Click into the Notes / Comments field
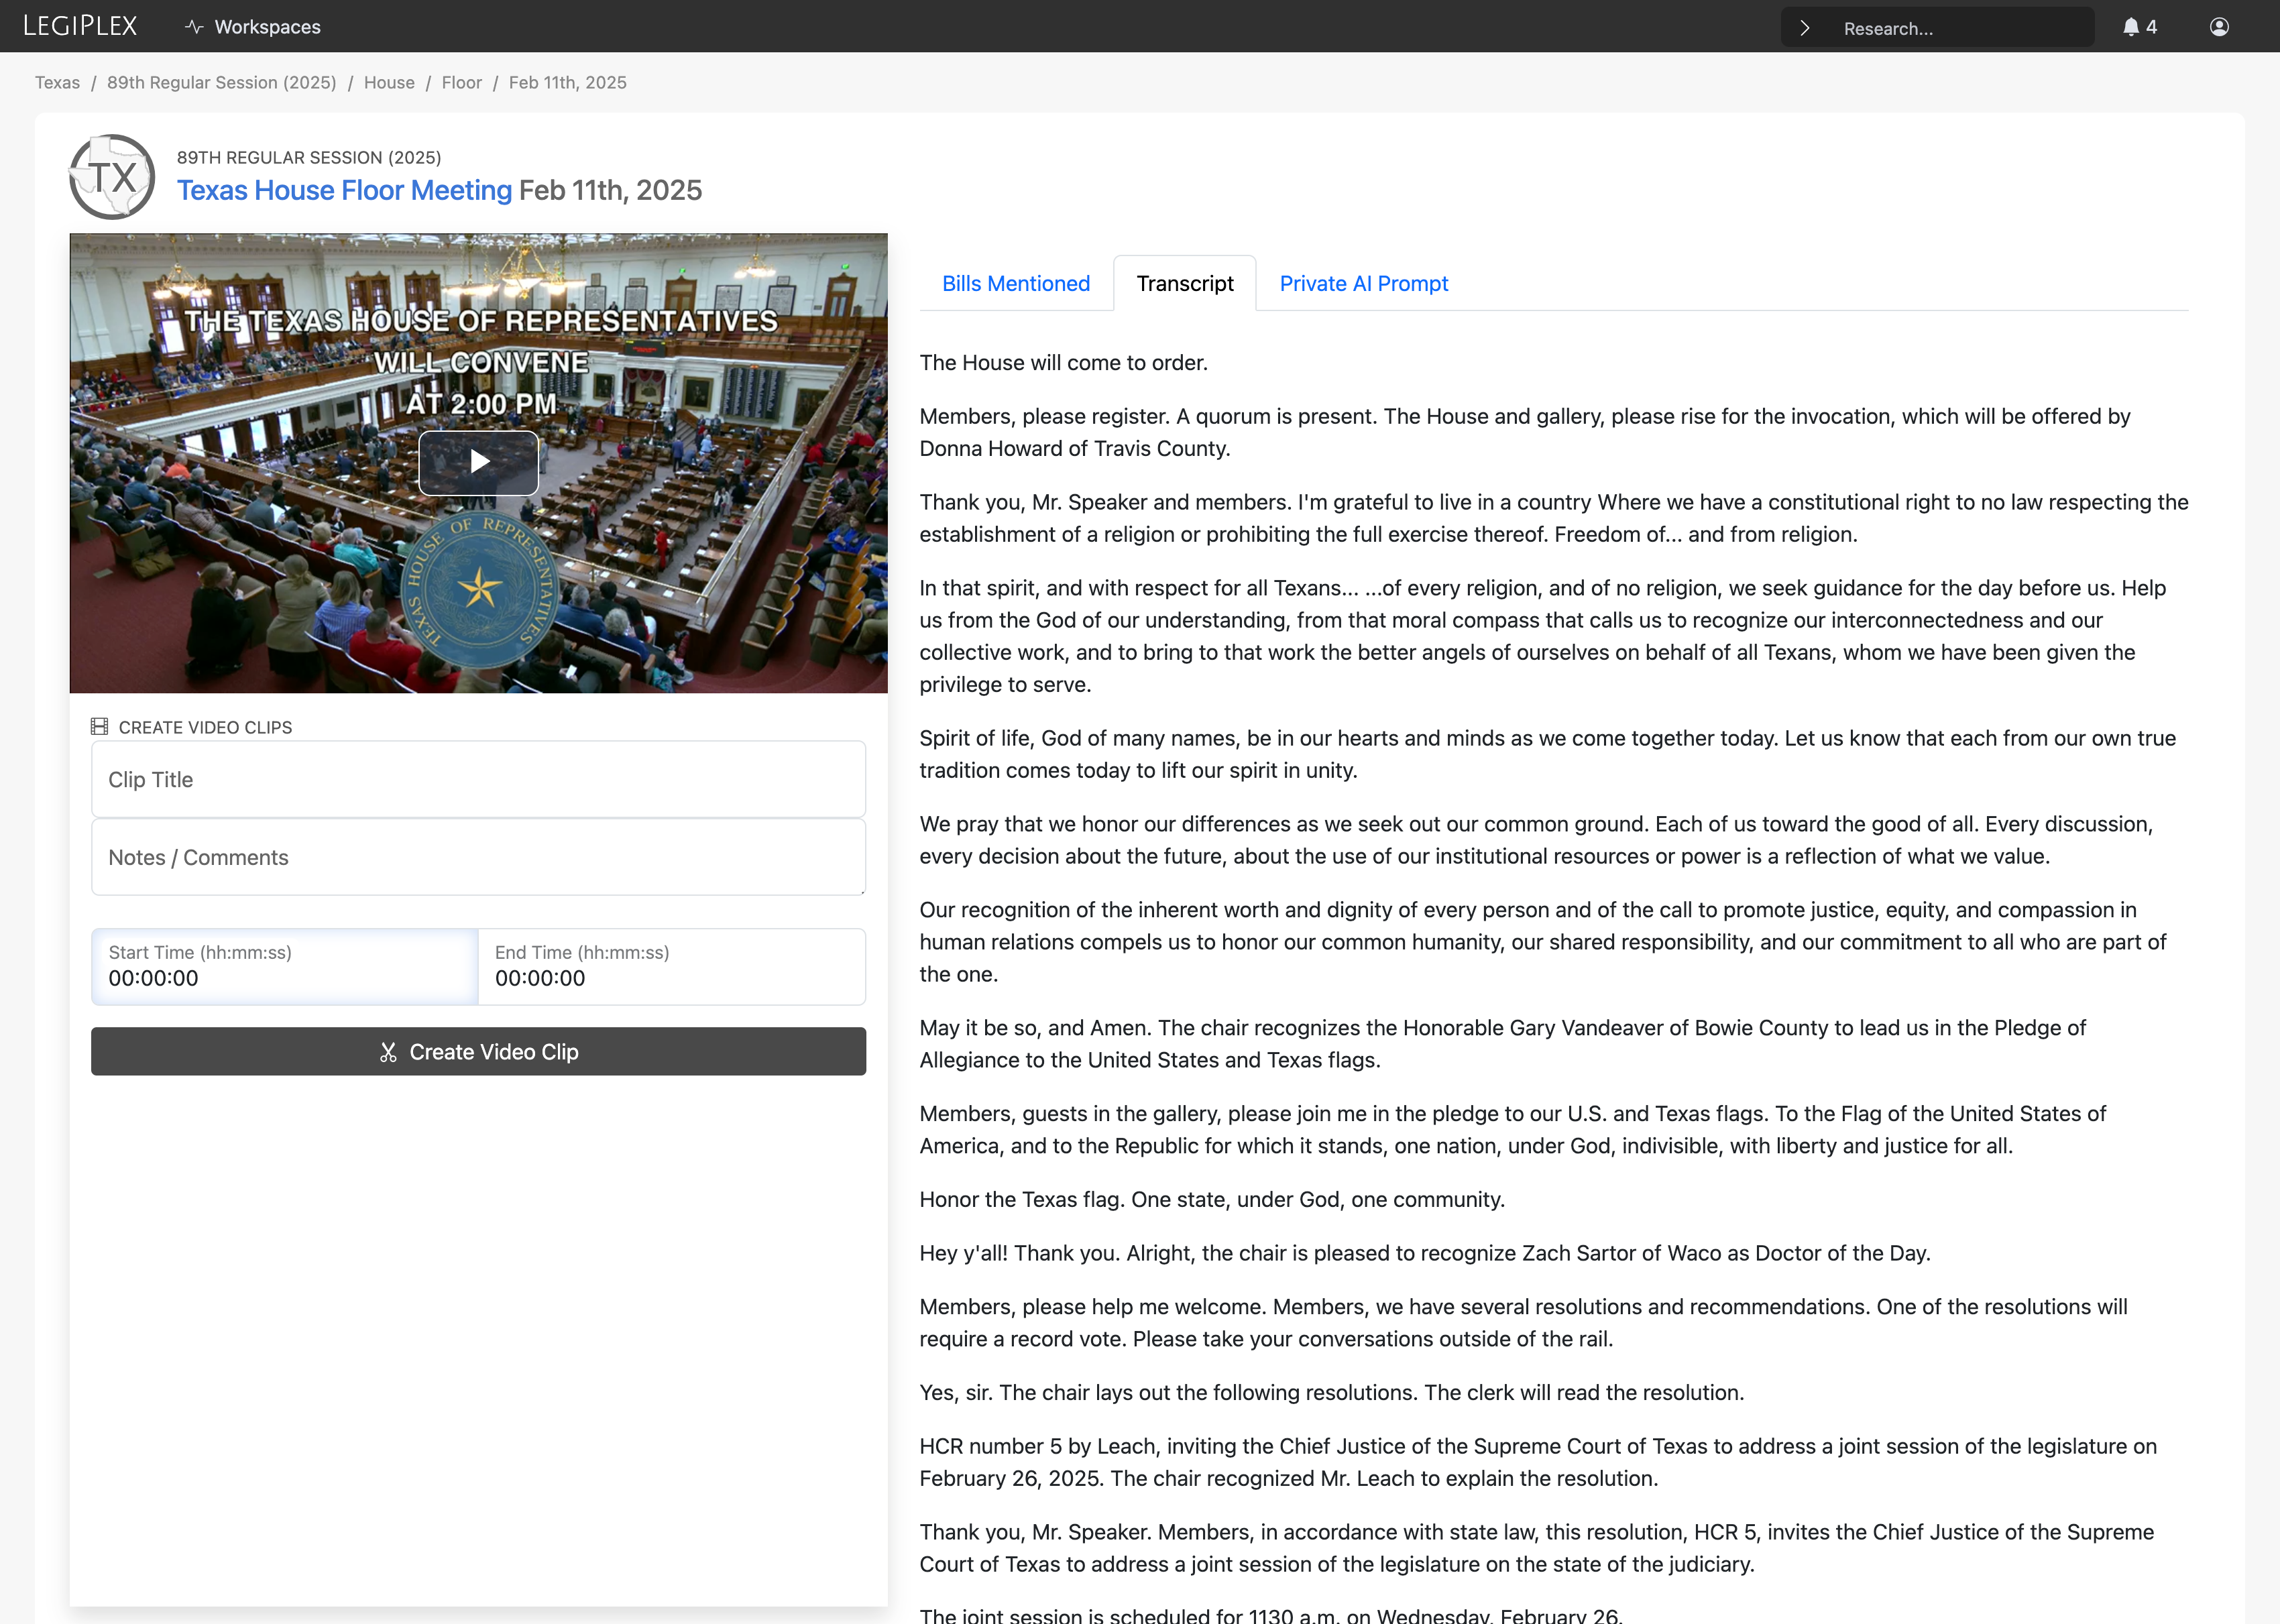Viewport: 2280px width, 1624px height. click(x=478, y=857)
